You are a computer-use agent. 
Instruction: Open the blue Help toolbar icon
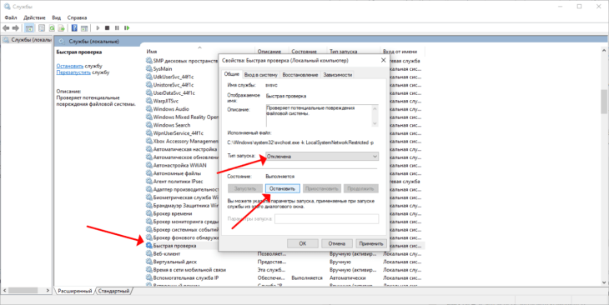coord(74,28)
